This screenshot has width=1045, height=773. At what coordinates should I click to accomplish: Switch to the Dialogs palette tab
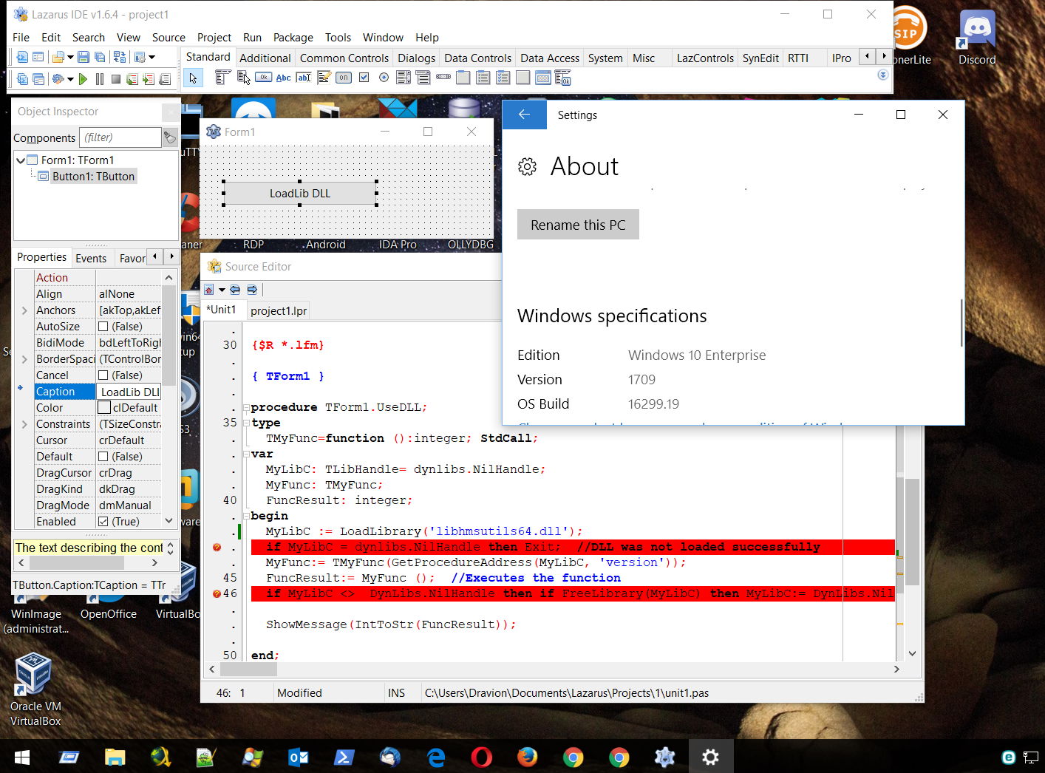tap(416, 58)
